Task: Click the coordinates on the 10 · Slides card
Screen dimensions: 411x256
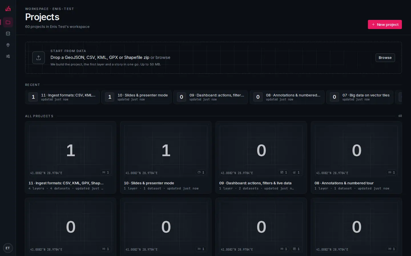Action: [142, 173]
